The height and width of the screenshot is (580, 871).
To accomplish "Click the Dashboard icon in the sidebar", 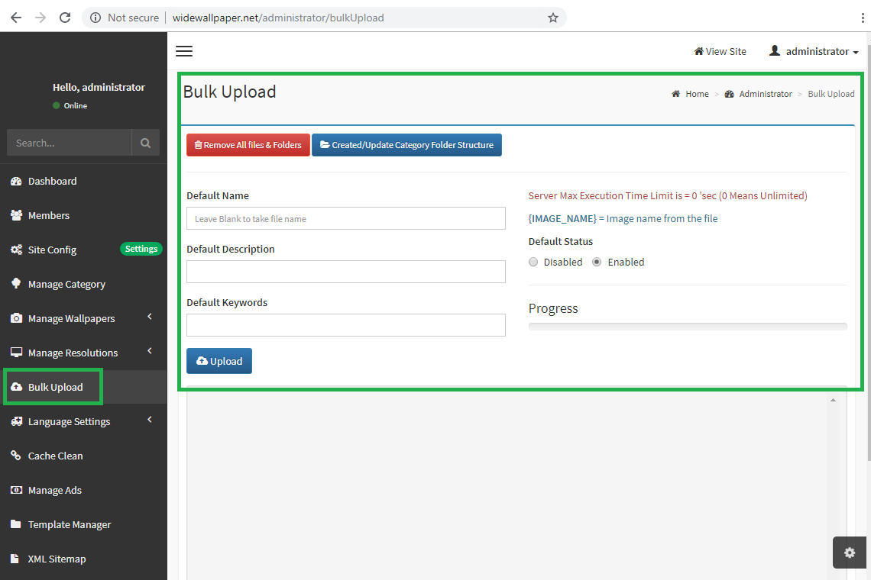I will [x=16, y=181].
